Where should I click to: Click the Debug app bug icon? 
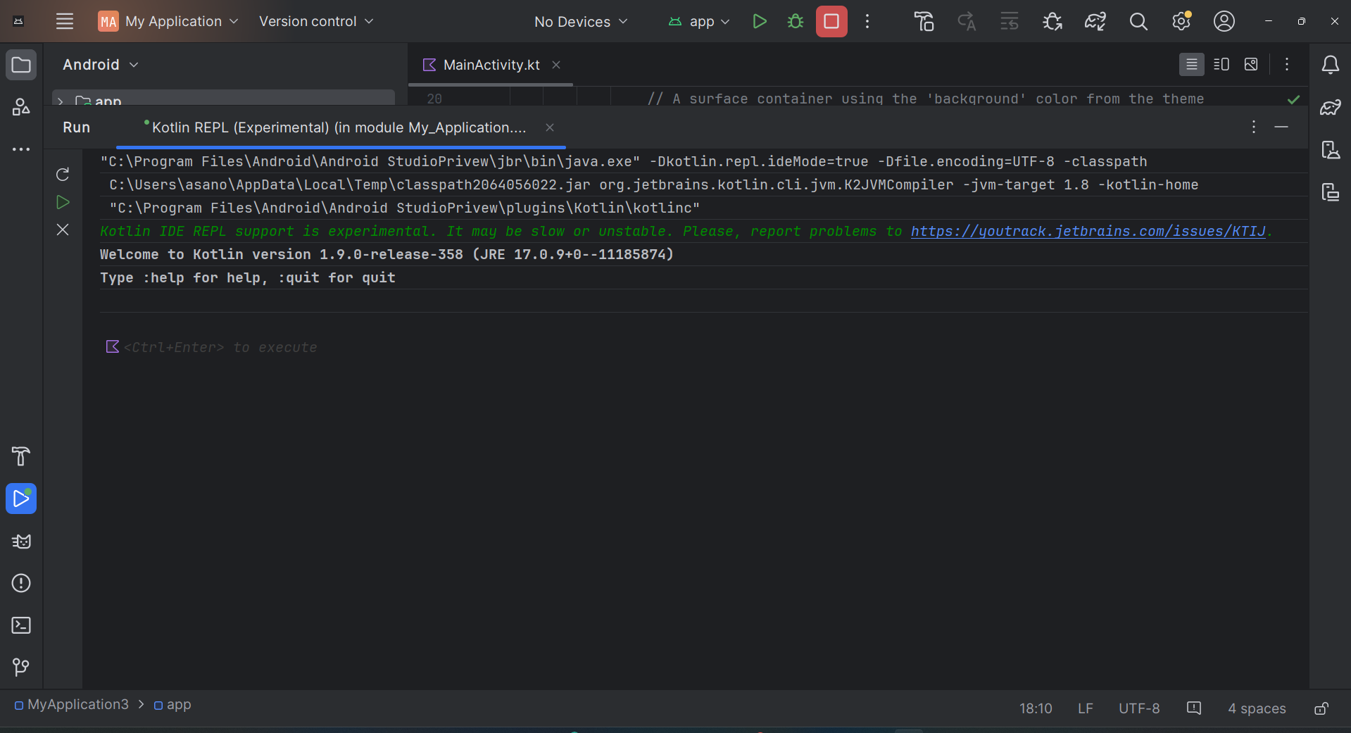796,22
